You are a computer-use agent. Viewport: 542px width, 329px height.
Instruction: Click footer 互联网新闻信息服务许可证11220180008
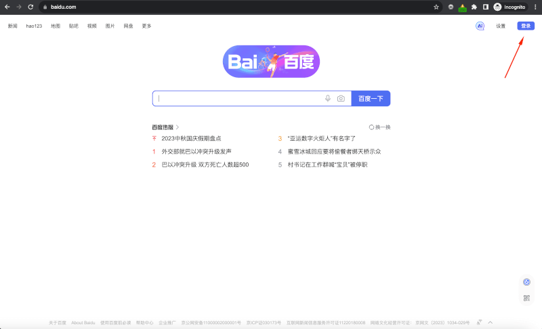(x=326, y=323)
